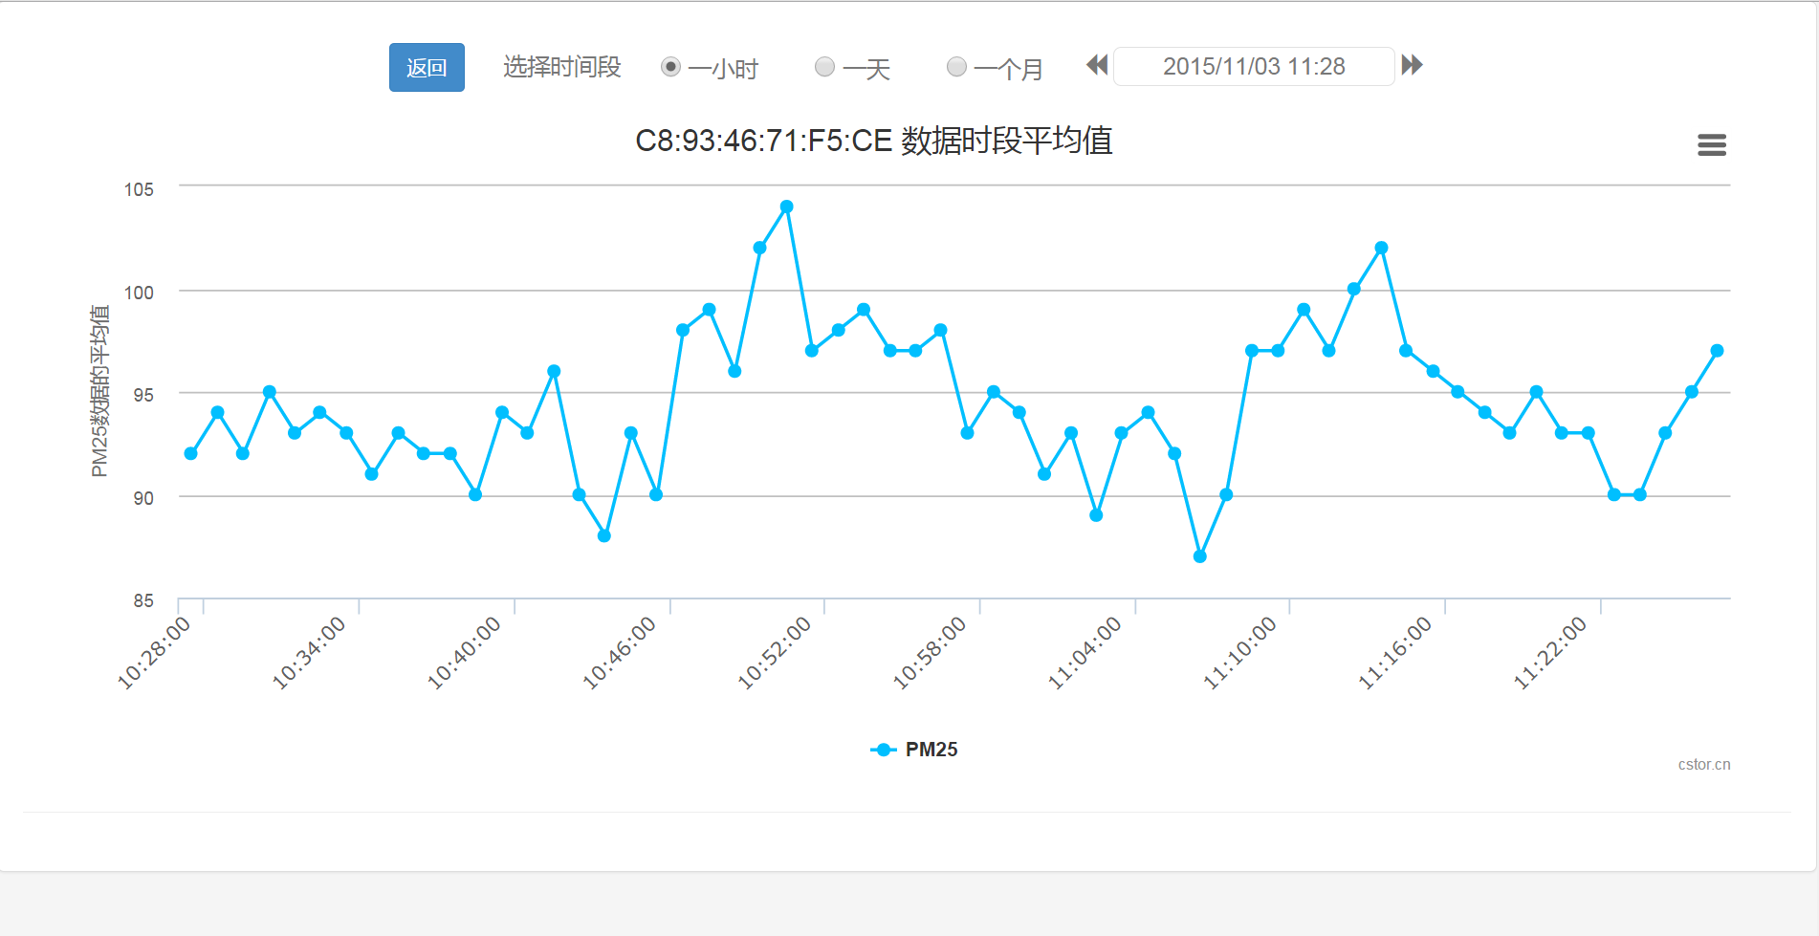This screenshot has width=1819, height=936.
Task: Click the forward double-arrow icon
Action: pos(1412,65)
